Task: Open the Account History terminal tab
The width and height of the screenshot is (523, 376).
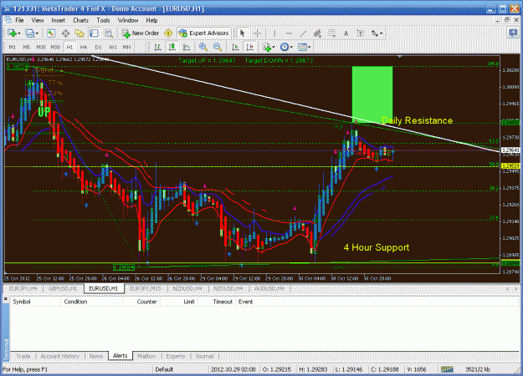Action: (59, 356)
